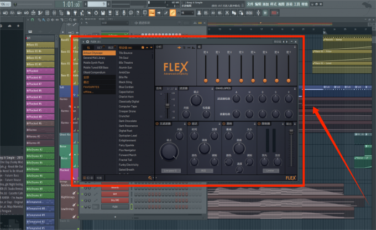This screenshot has width=376, height=230.
Task: Click the highlighted orange toolbar button at top
Action: (x=153, y=12)
